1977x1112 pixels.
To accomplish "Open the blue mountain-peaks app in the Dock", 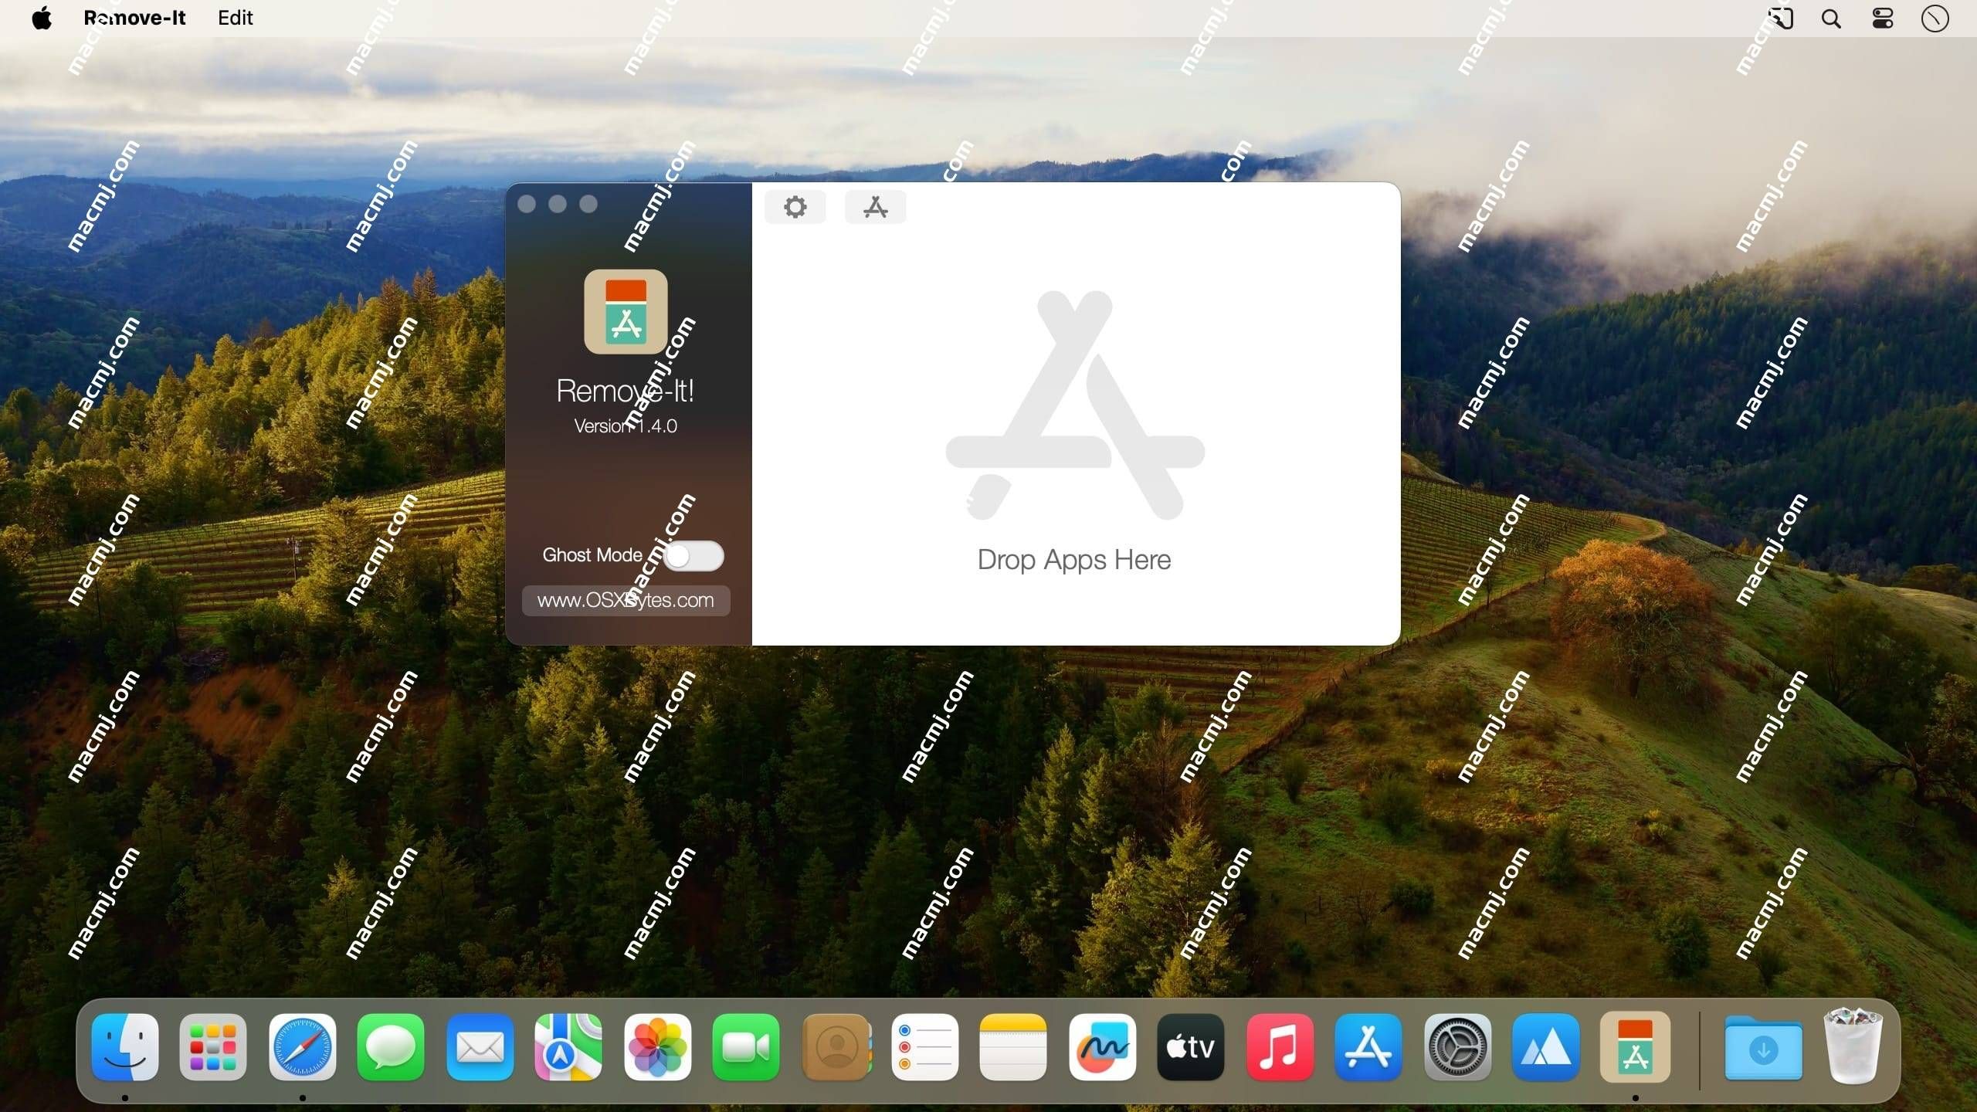I will [1546, 1047].
